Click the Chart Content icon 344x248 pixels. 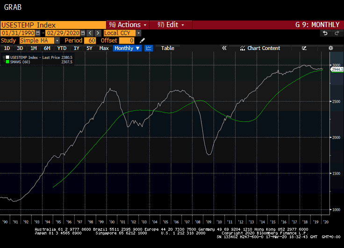point(242,48)
